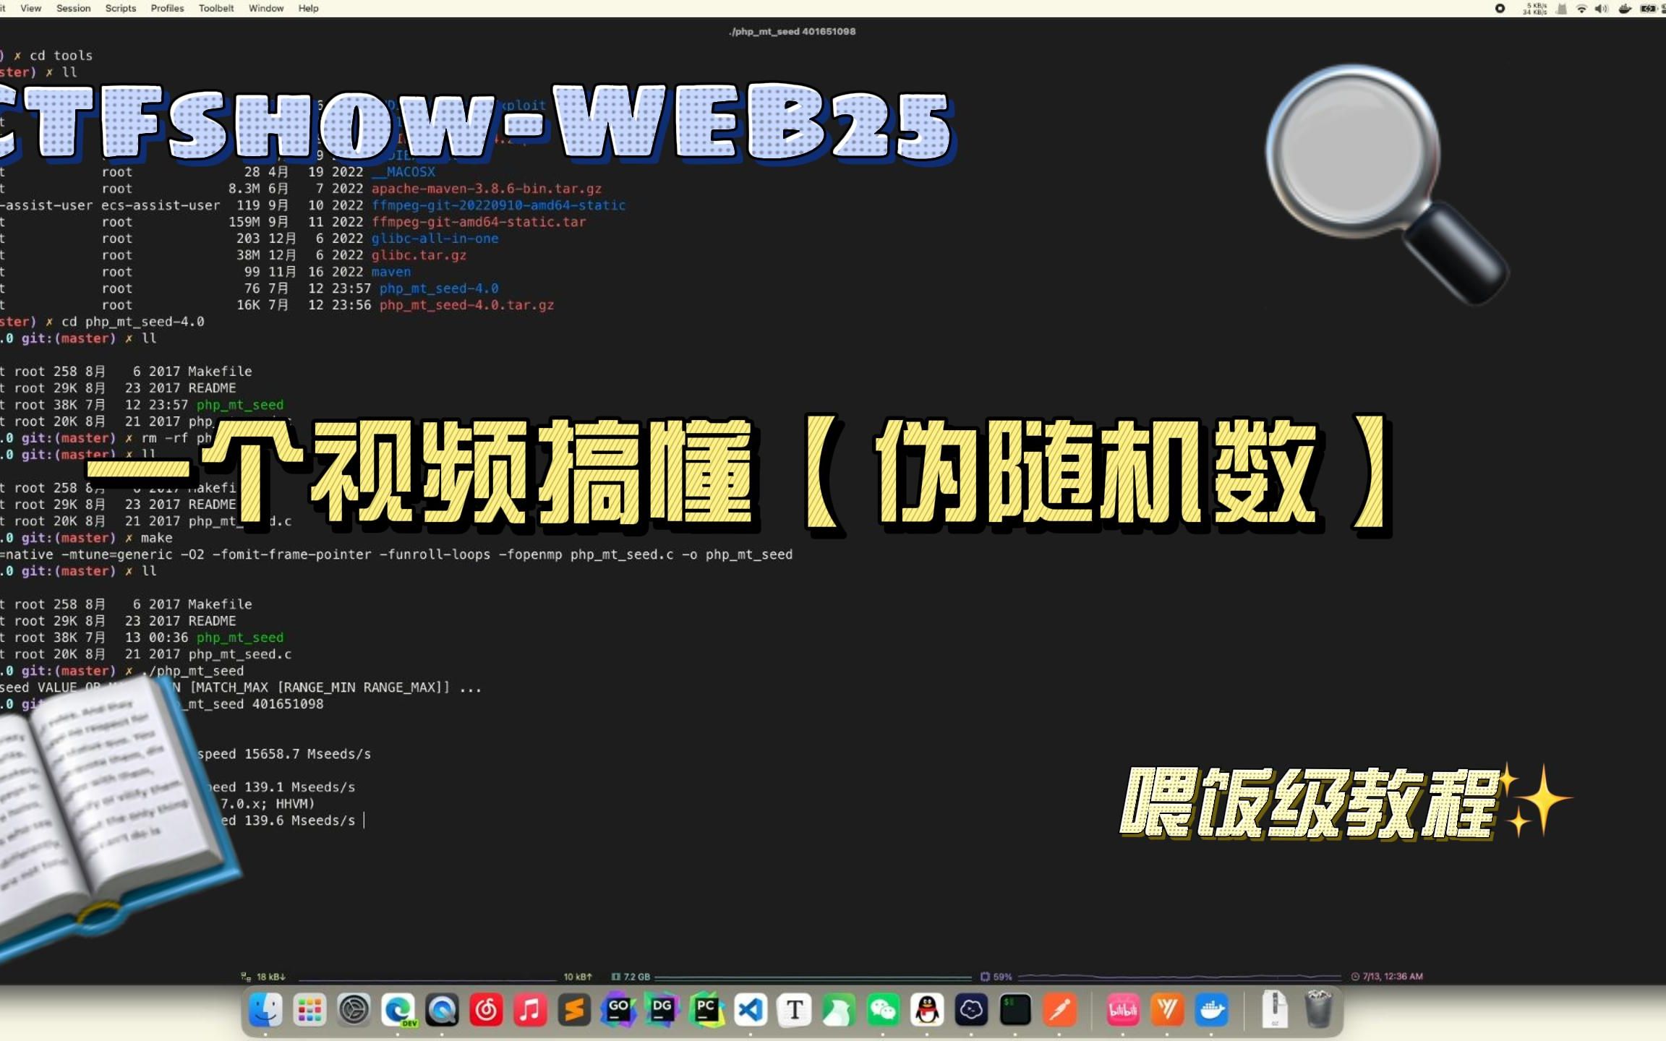Screen dimensions: 1666x1041
Task: Toggle Wi-Fi from the menu bar icon
Action: (1581, 9)
